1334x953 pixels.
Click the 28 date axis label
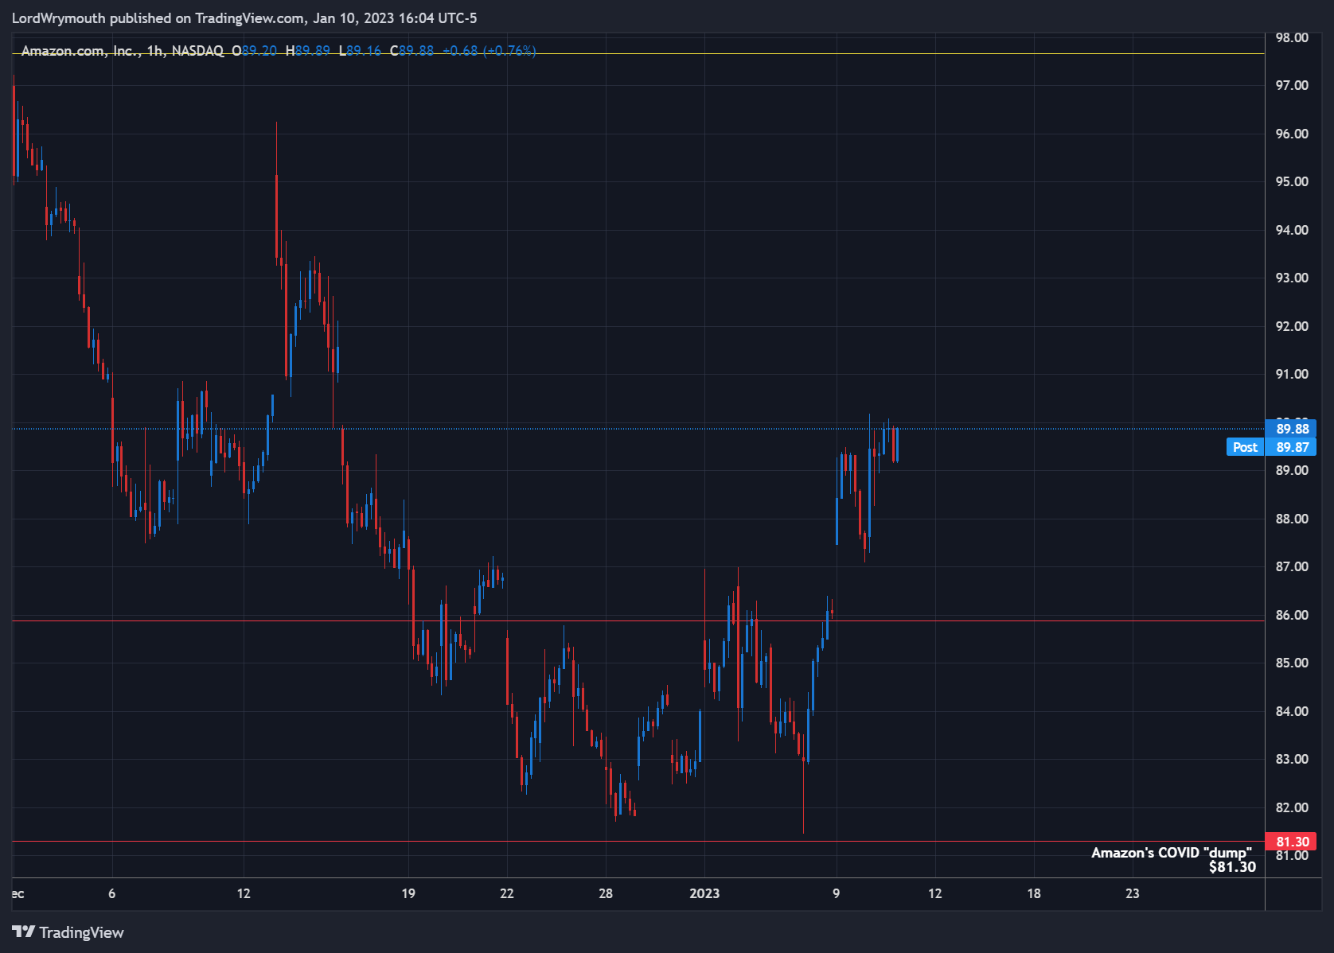[606, 893]
